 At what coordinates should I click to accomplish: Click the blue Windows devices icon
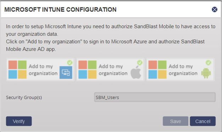66,72
